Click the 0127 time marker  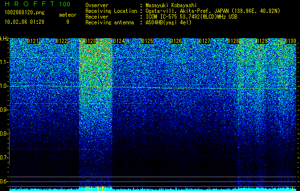click(x=205, y=41)
